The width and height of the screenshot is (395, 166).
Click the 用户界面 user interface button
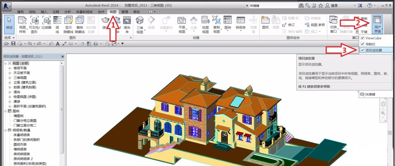pyautogui.click(x=377, y=24)
